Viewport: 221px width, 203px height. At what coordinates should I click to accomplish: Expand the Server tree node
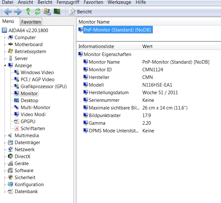coord(5,59)
